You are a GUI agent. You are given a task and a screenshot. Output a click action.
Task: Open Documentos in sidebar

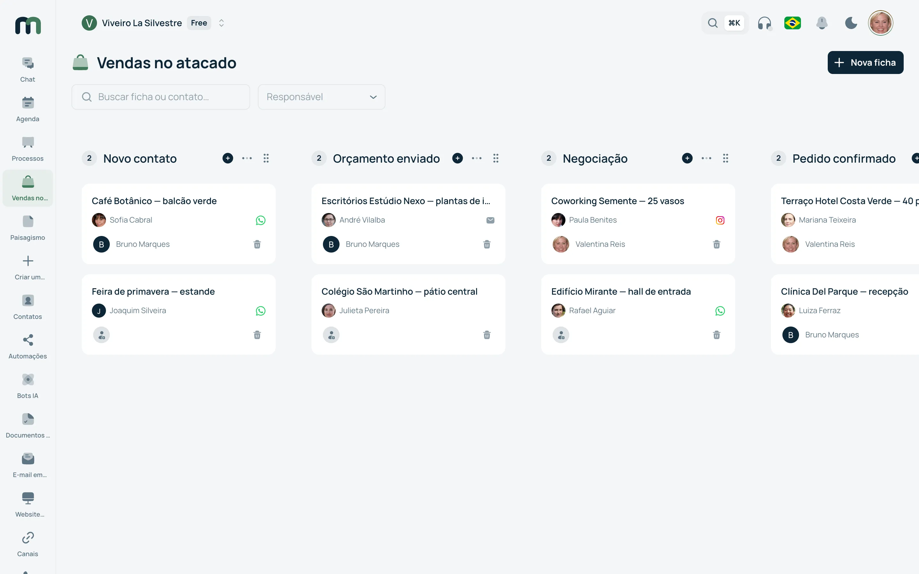(28, 426)
